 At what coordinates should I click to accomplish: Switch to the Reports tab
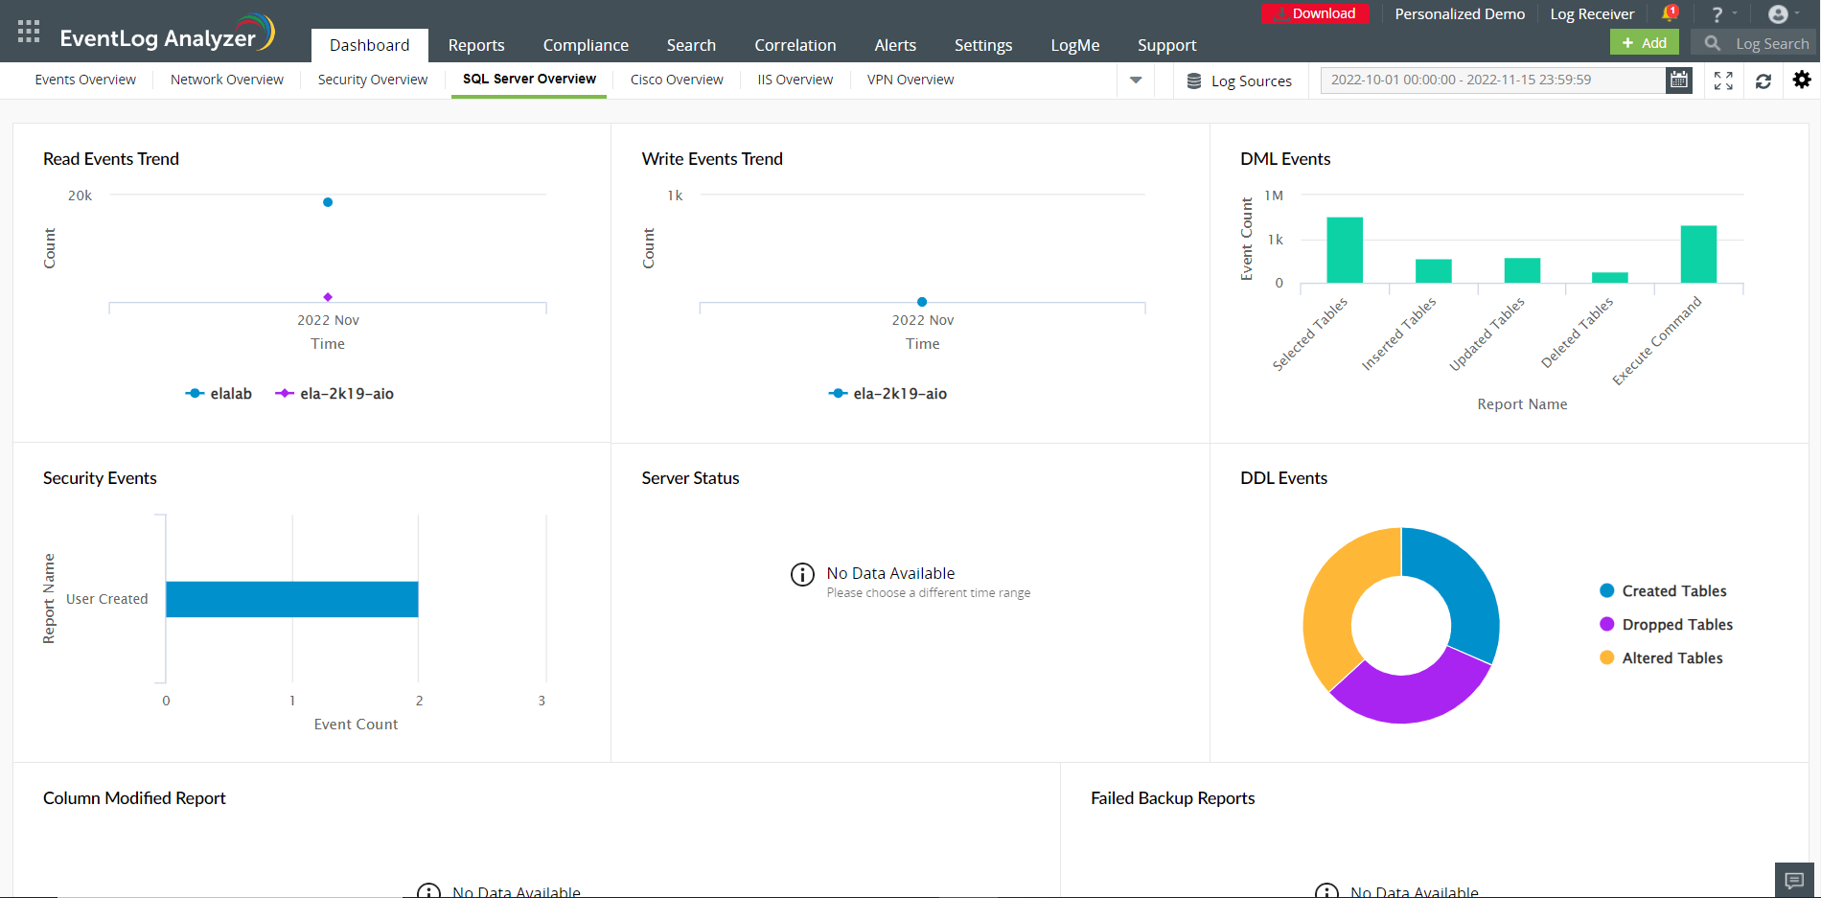pos(476,45)
